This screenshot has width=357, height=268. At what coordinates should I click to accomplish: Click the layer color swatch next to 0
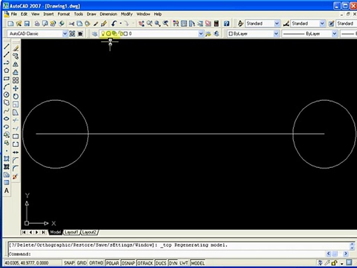[125, 34]
